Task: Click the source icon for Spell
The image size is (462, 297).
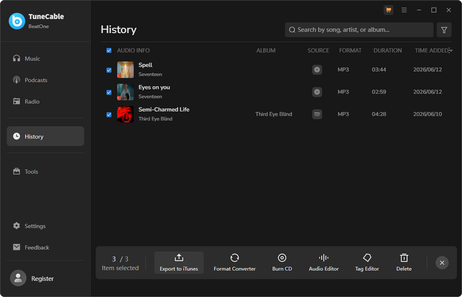Action: [317, 69]
